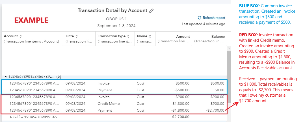
Task: Sort by Transaction type column arrows
Action: pos(129,36)
